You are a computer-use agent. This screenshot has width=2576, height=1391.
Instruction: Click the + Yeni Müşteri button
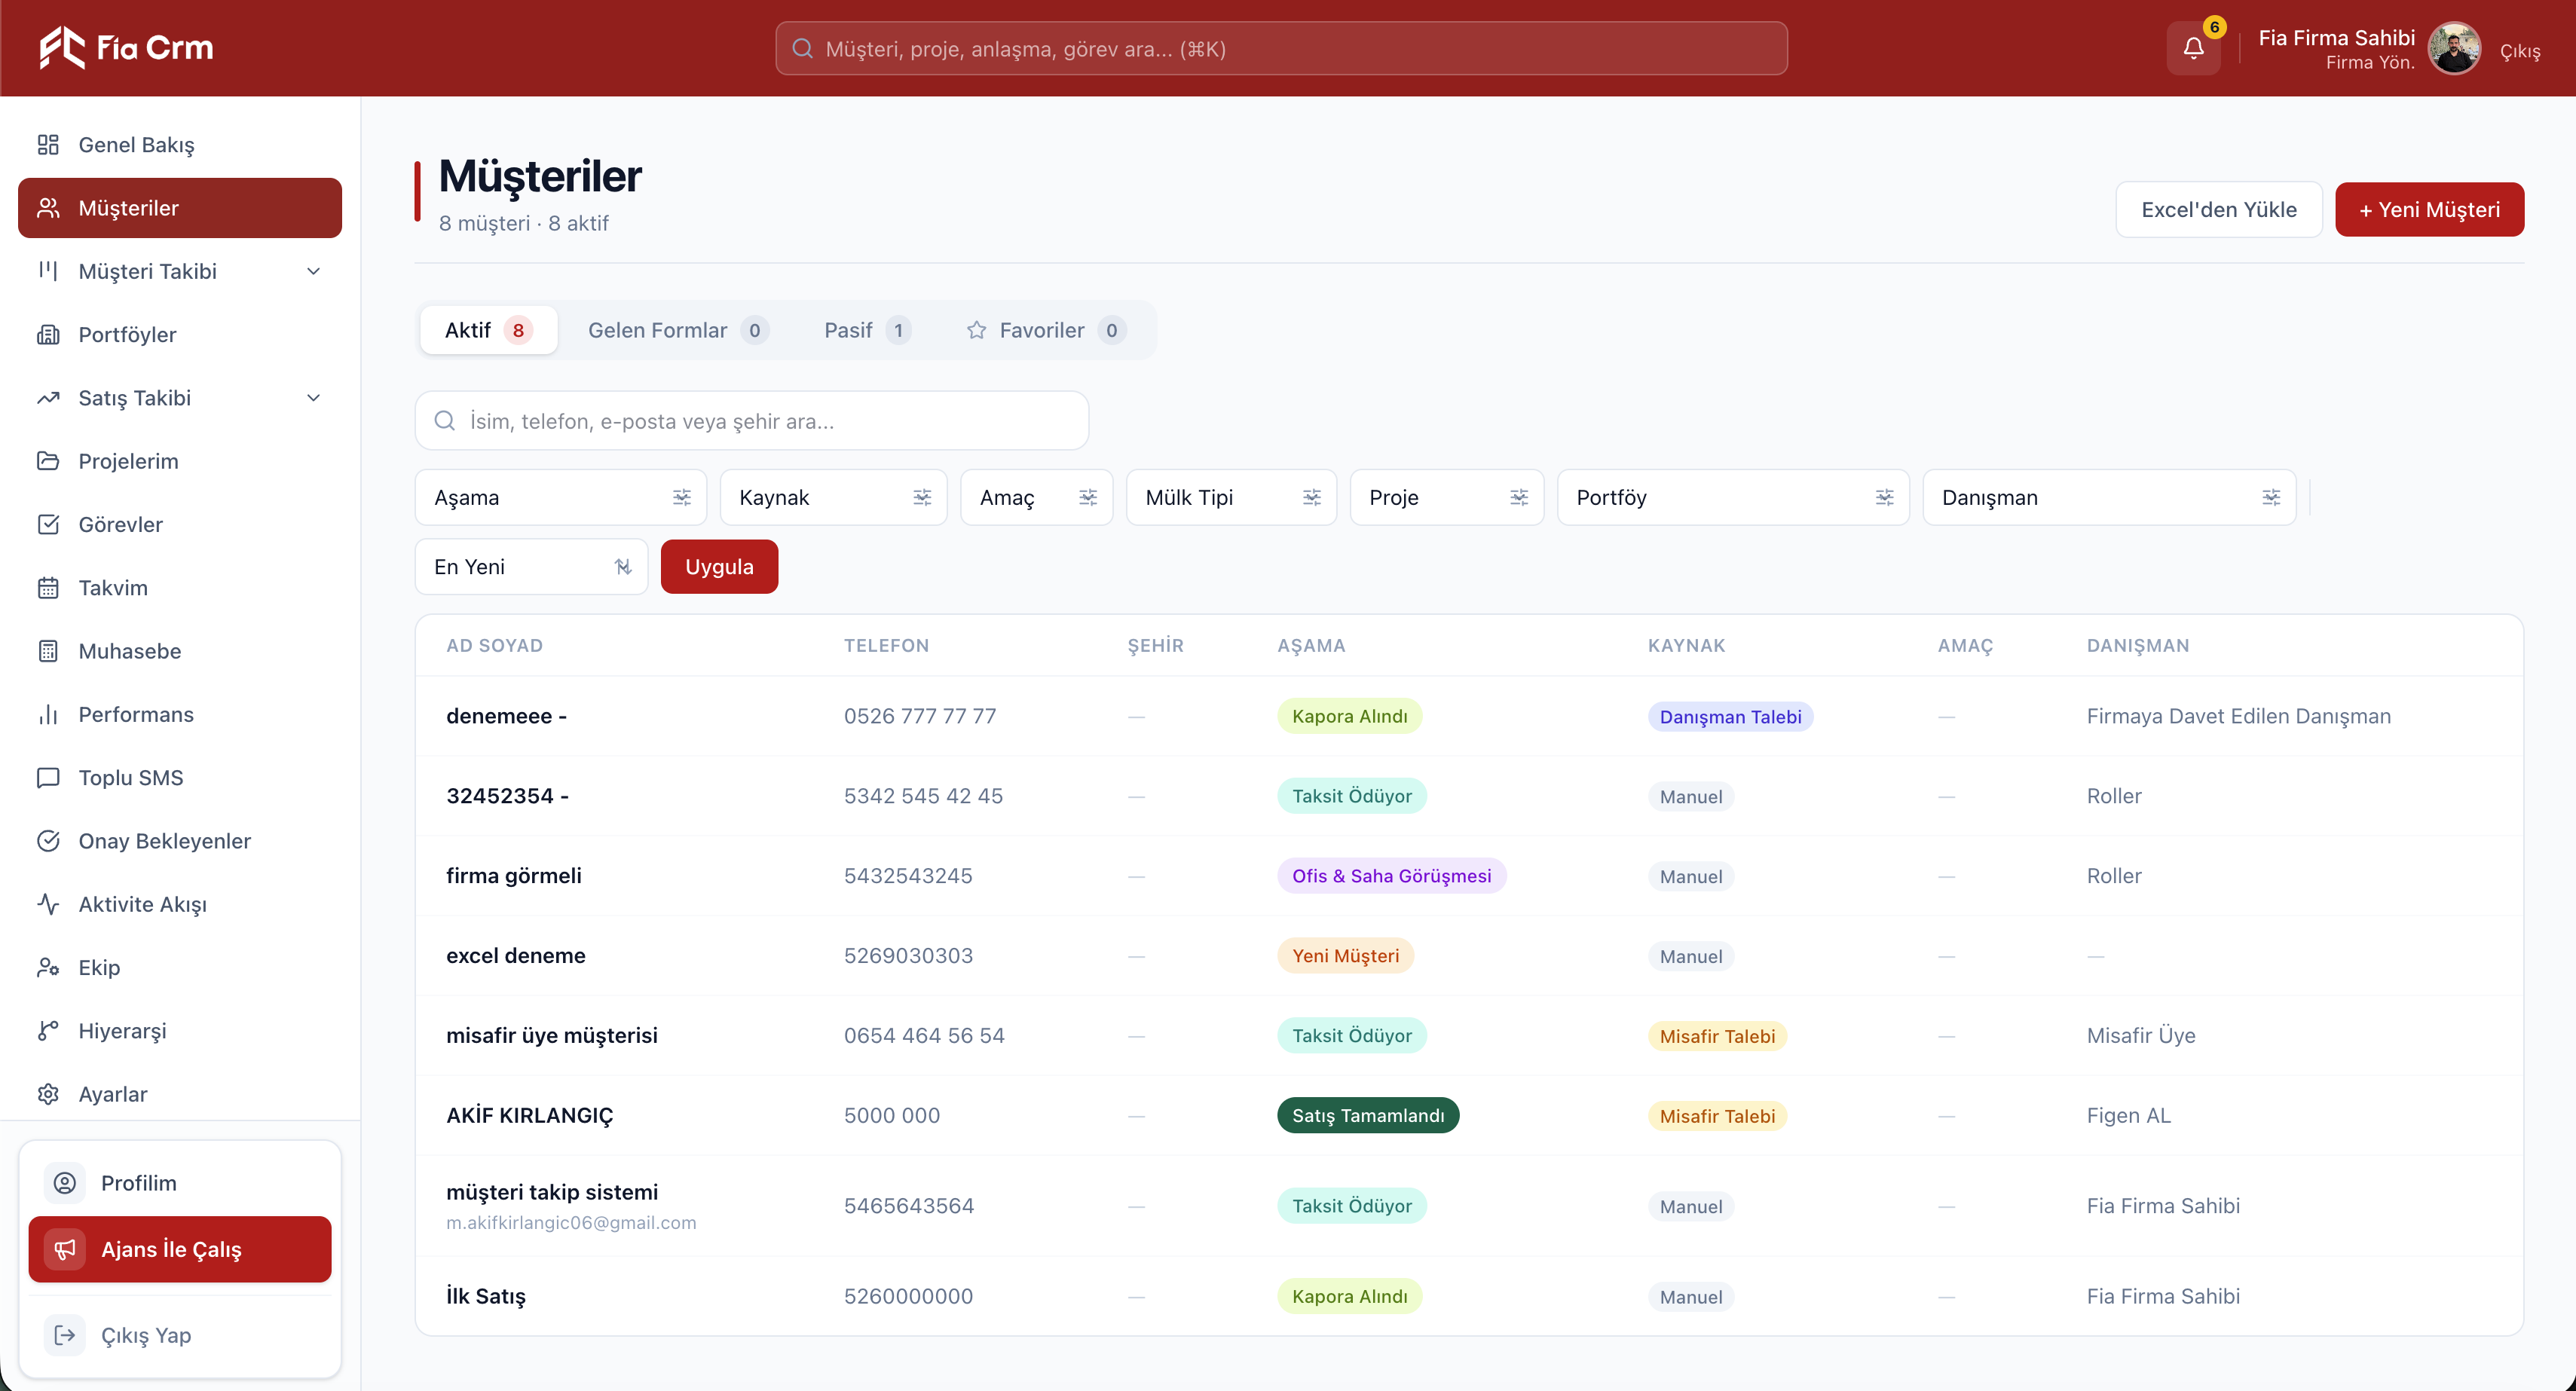(2429, 210)
